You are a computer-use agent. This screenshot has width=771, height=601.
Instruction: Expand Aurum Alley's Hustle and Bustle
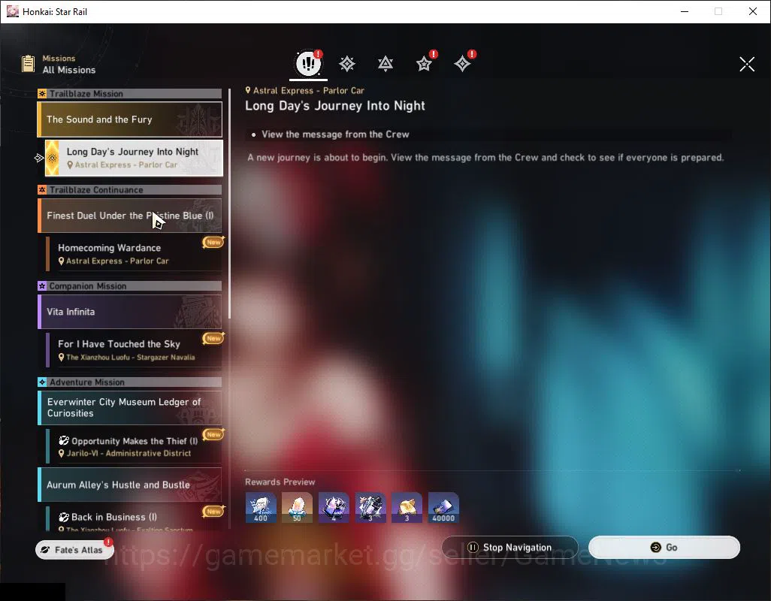[x=130, y=485]
